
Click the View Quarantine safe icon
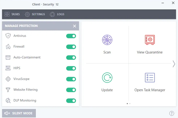[150, 40]
